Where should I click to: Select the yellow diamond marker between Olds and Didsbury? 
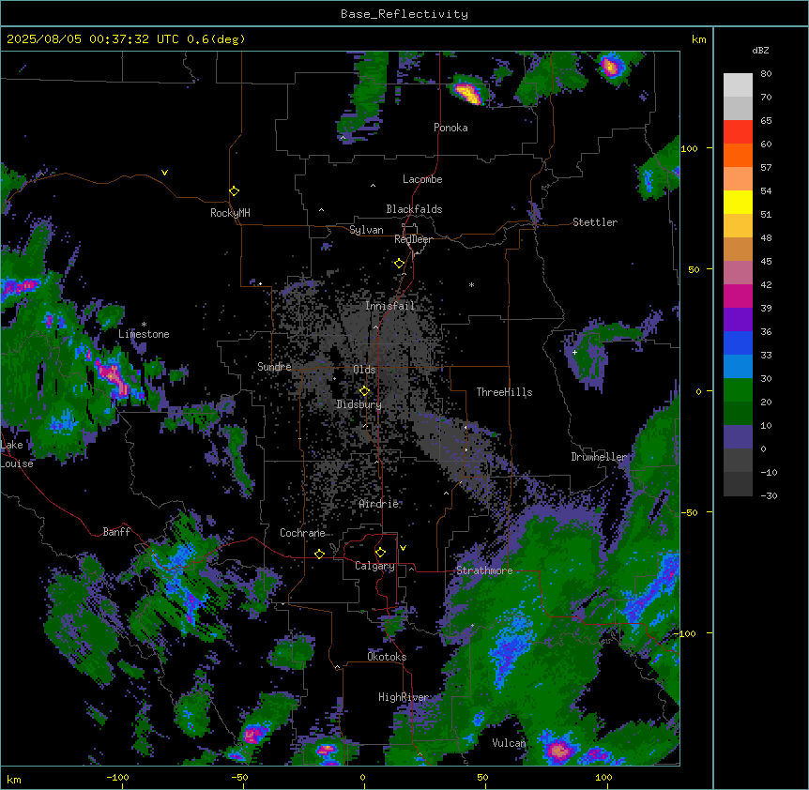(364, 391)
